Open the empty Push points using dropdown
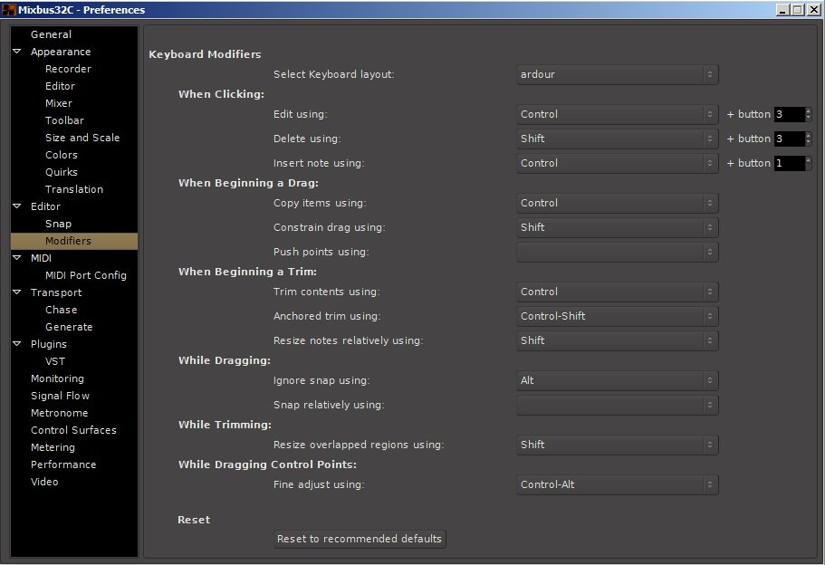This screenshot has height=565, width=825. coord(618,252)
